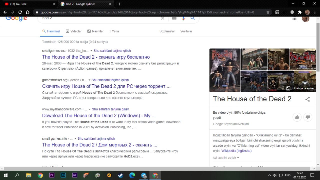This screenshot has height=180, width=320.
Task: Click the Google search input showing hod 2
Action: (100, 18)
